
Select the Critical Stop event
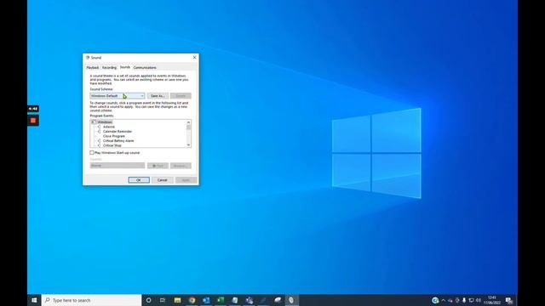(112, 145)
